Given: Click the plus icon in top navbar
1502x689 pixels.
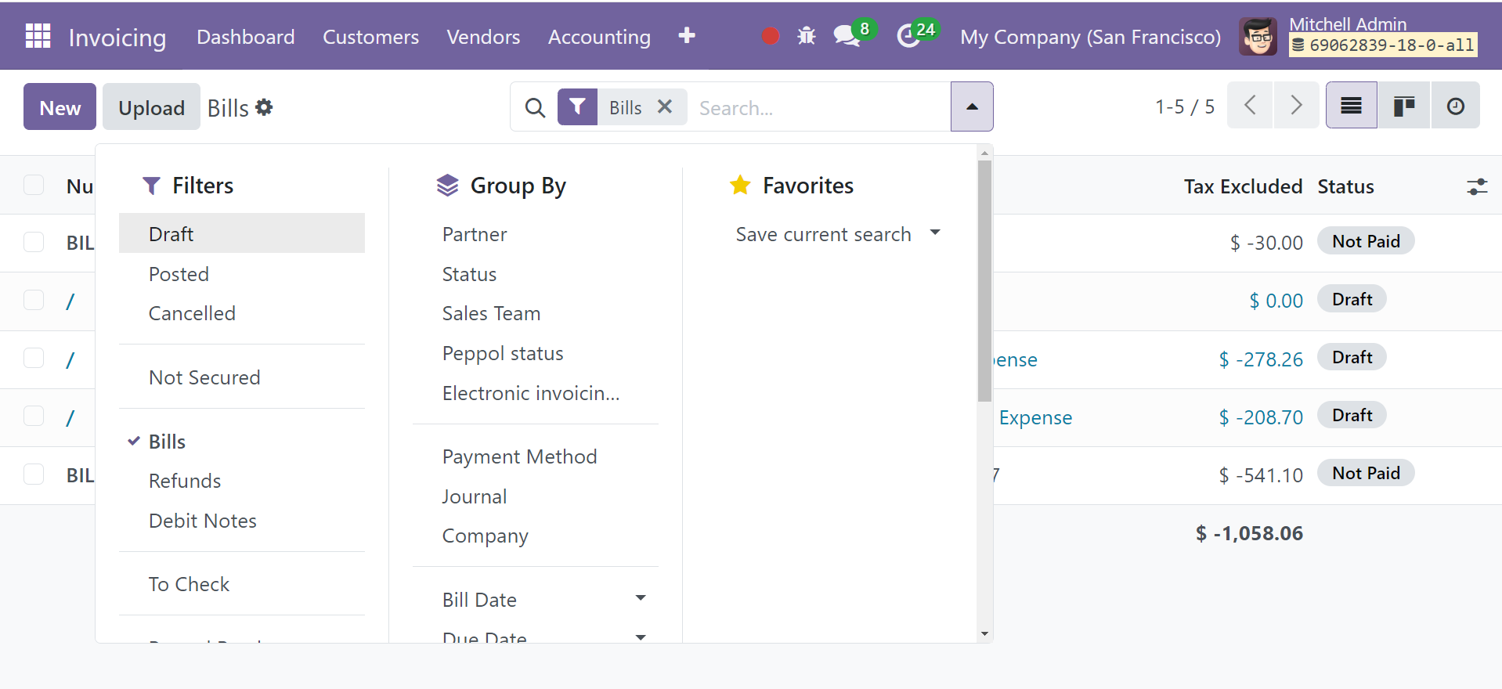Looking at the screenshot, I should [687, 36].
